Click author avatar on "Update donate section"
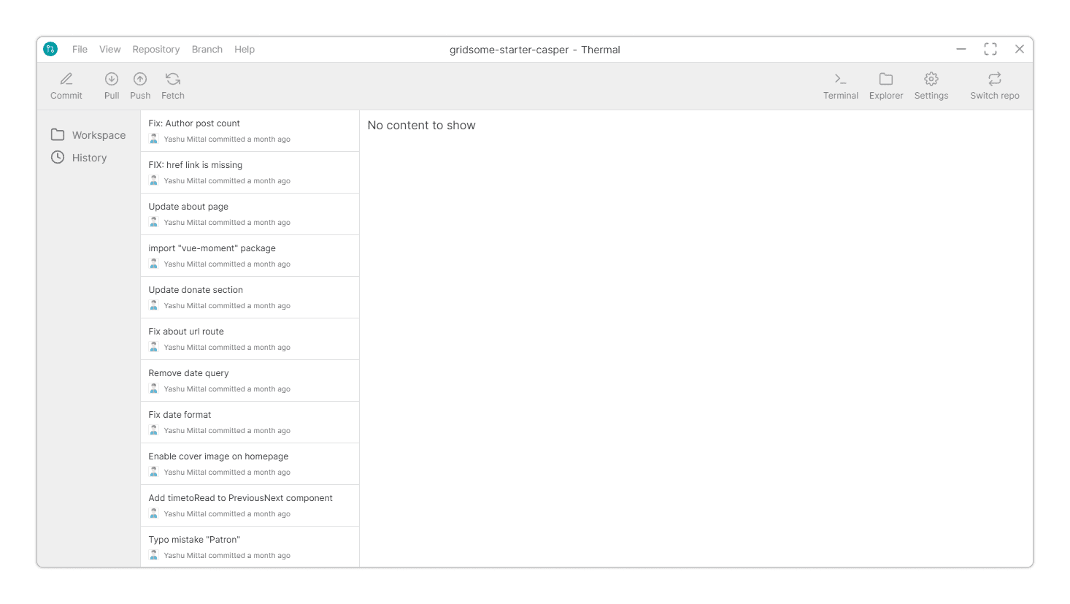Screen dimensions: 1070x604 point(154,305)
